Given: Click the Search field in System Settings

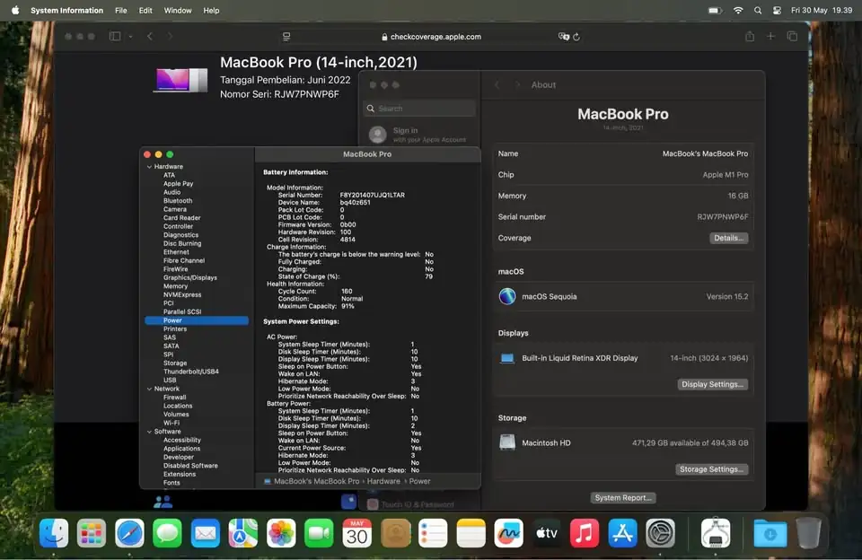Looking at the screenshot, I should tap(419, 109).
